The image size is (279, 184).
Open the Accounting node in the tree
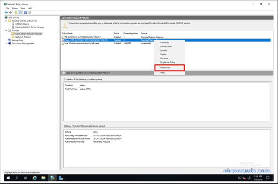(17, 40)
